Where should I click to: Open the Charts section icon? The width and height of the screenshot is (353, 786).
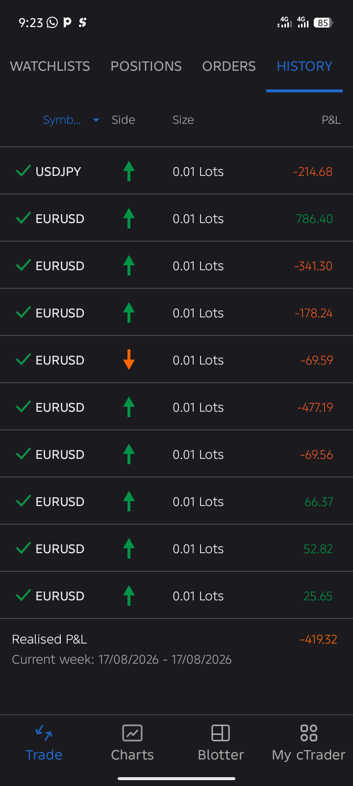pos(132,733)
